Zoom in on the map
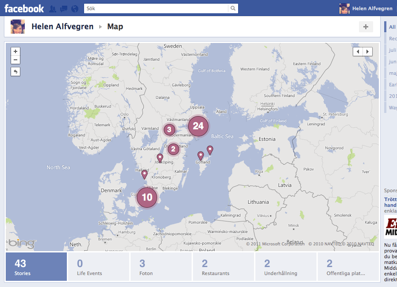The width and height of the screenshot is (397, 287). click(x=15, y=51)
